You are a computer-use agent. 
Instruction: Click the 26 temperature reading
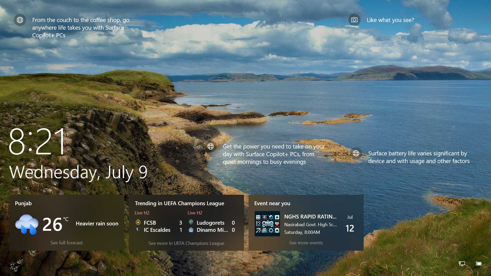click(x=52, y=224)
